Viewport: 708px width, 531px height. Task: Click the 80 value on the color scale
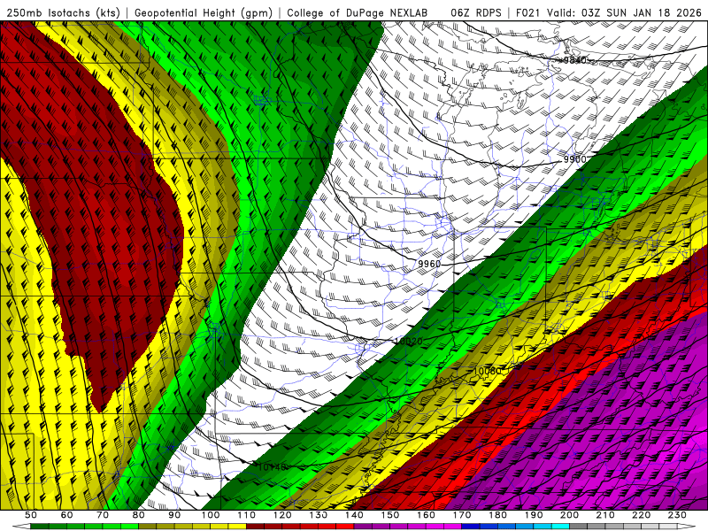[139, 515]
